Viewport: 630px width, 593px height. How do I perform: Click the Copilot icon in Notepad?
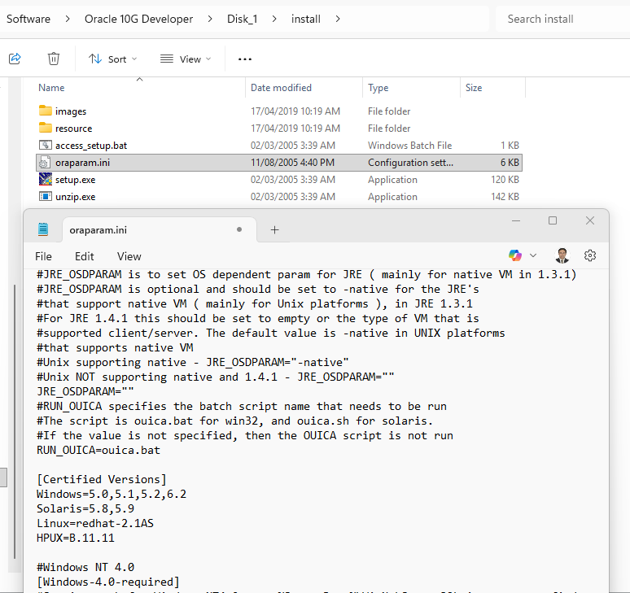pos(515,255)
